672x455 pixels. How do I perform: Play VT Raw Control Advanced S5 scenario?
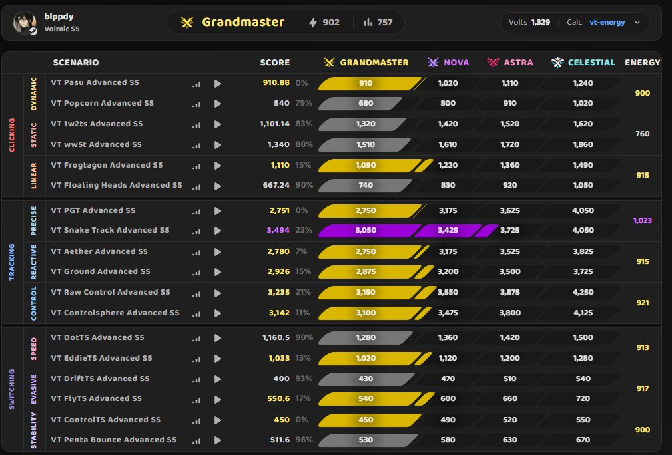tap(218, 293)
